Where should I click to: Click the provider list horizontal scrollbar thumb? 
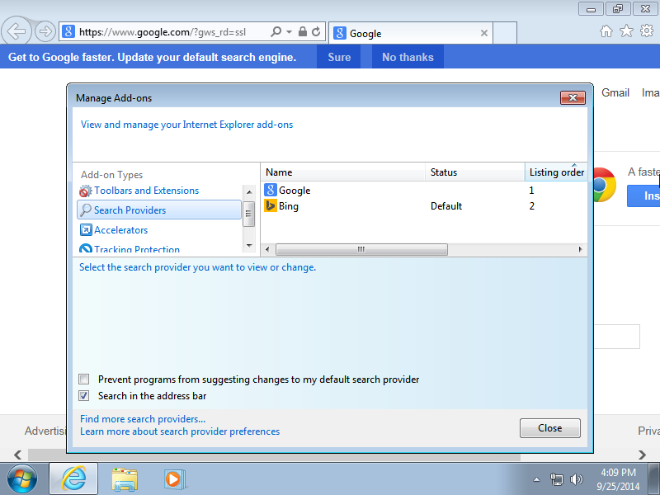pyautogui.click(x=361, y=249)
